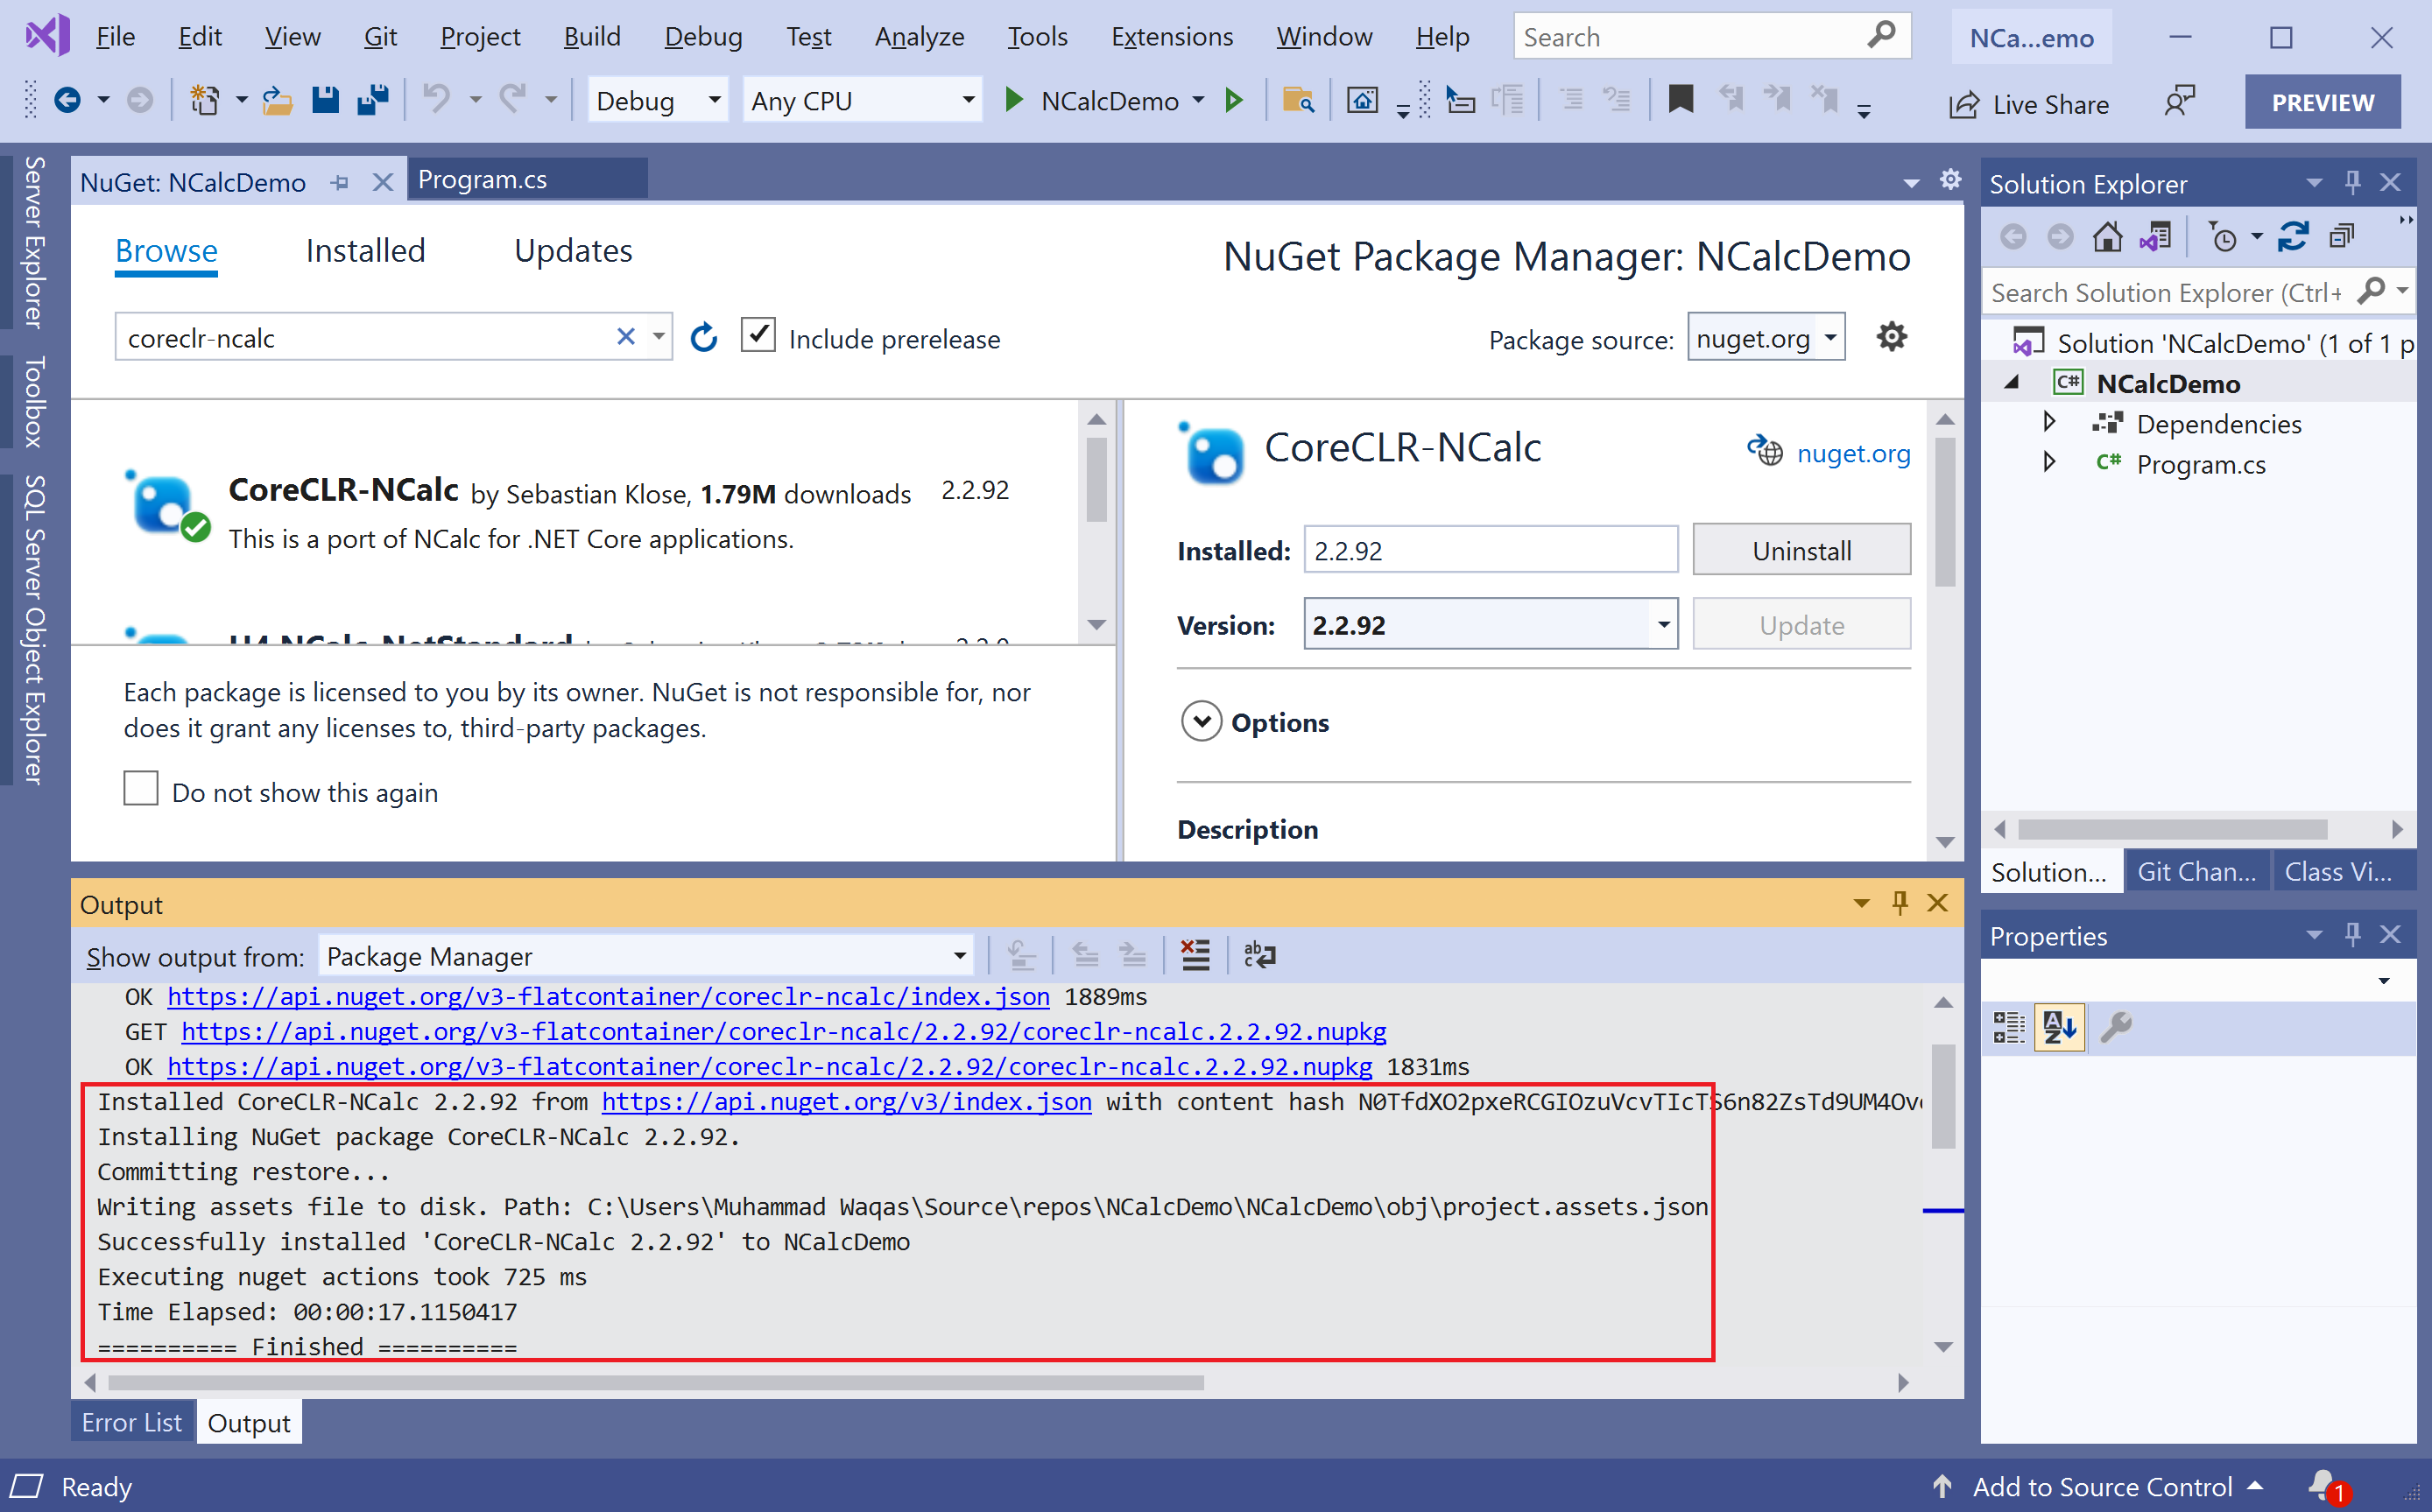Click the Solution Explorer home icon
The image size is (2432, 1512).
click(2107, 237)
